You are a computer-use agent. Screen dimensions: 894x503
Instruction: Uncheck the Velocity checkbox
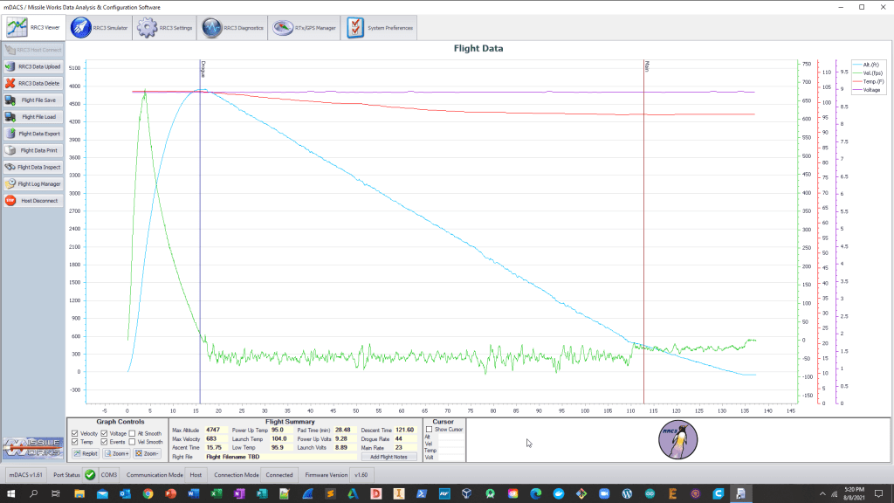(75, 433)
